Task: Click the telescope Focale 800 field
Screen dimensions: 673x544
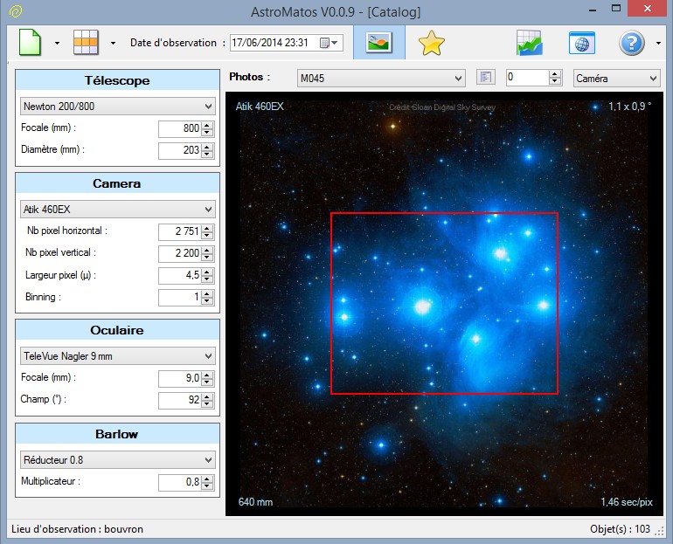Action: point(179,128)
